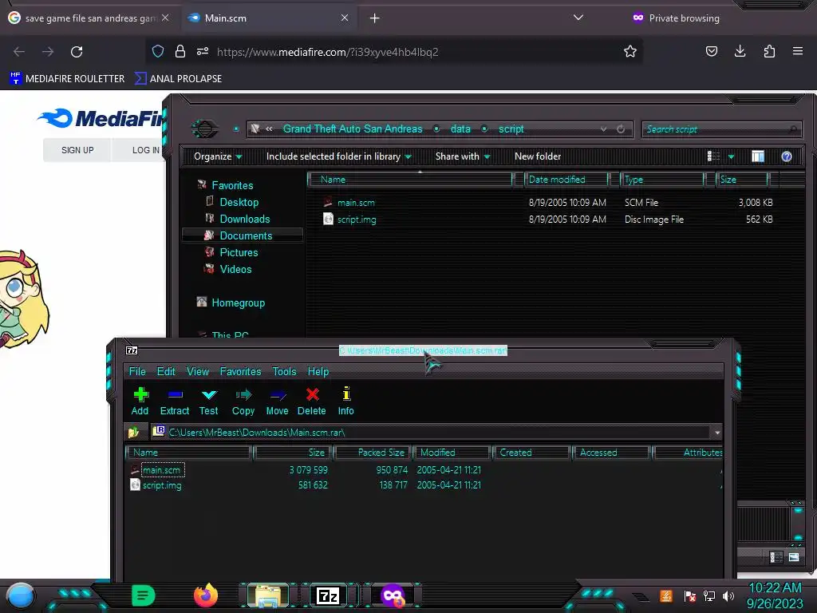The height and width of the screenshot is (613, 817).
Task: Click Grand Theft Auto San Andreas breadcrumb
Action: click(x=353, y=129)
